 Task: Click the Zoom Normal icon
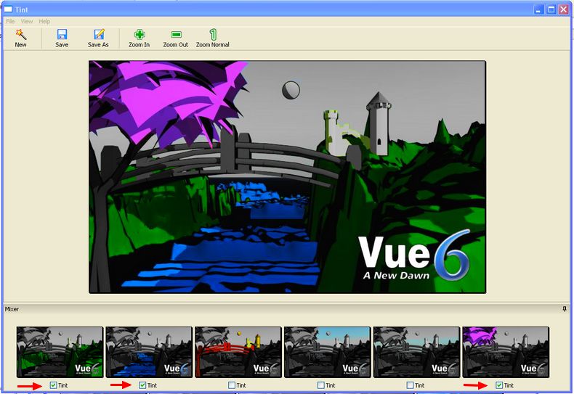tap(213, 34)
